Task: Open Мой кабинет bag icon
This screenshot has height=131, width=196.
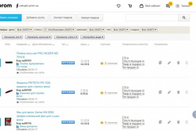Action: tap(141, 6)
